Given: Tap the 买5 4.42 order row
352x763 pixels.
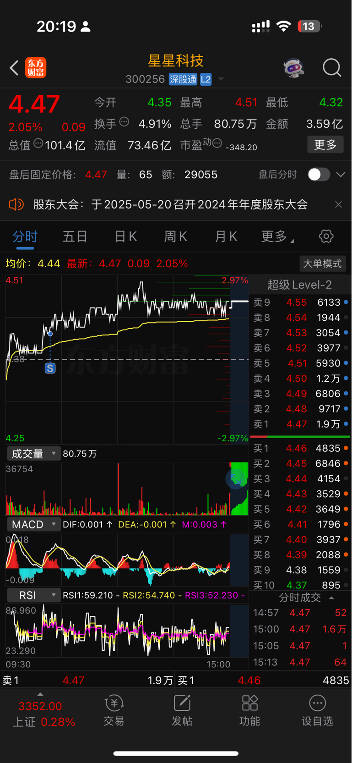Looking at the screenshot, I should pos(300,509).
